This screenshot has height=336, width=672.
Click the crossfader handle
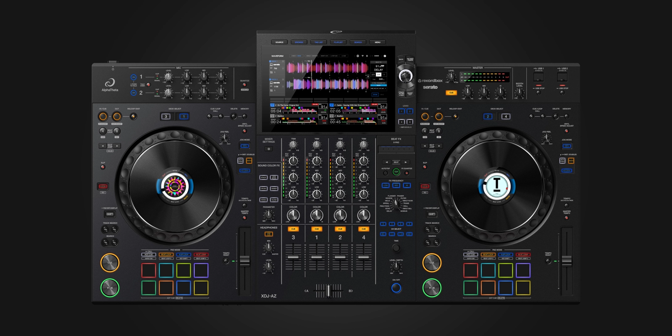point(328,291)
